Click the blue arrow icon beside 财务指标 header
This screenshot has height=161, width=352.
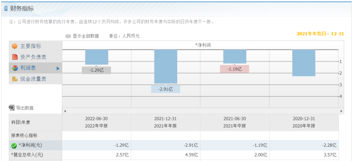(6, 9)
